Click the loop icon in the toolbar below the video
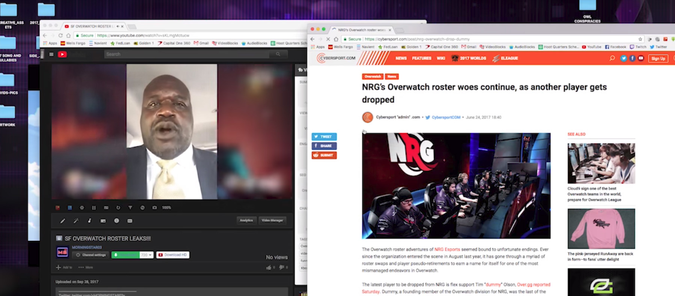 (x=118, y=207)
